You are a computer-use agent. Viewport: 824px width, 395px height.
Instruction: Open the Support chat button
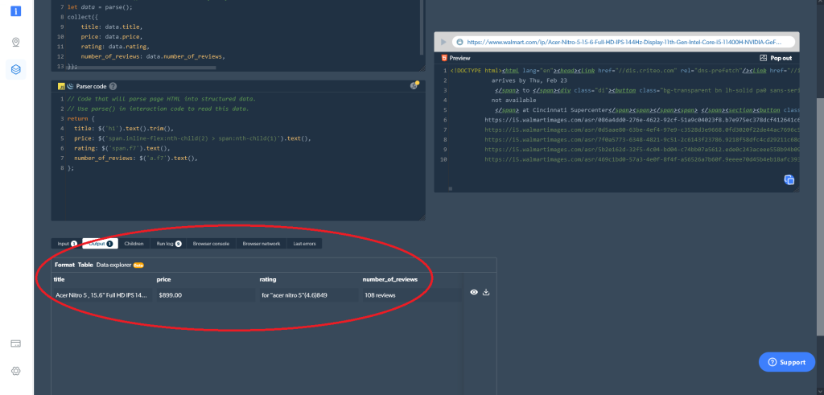pyautogui.click(x=786, y=362)
